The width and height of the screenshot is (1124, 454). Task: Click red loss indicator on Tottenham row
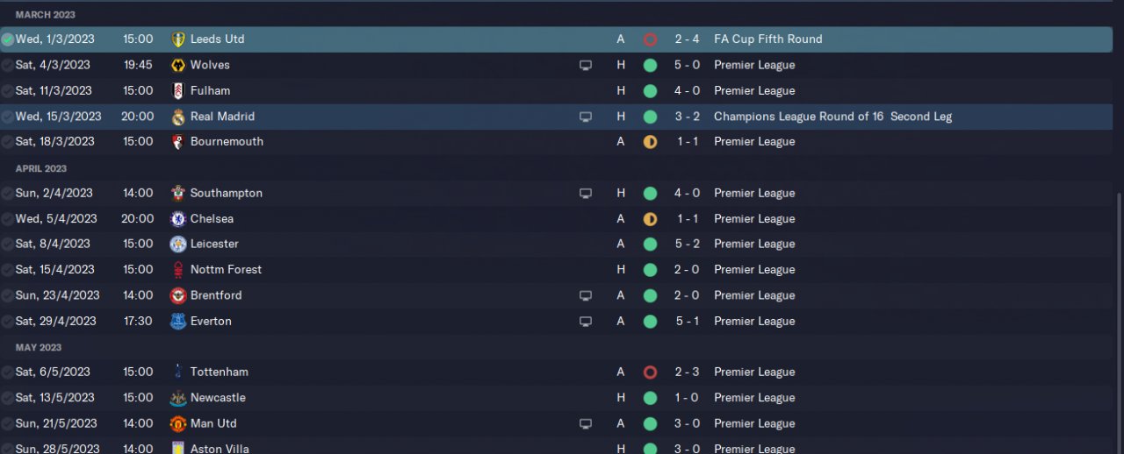[x=650, y=372]
